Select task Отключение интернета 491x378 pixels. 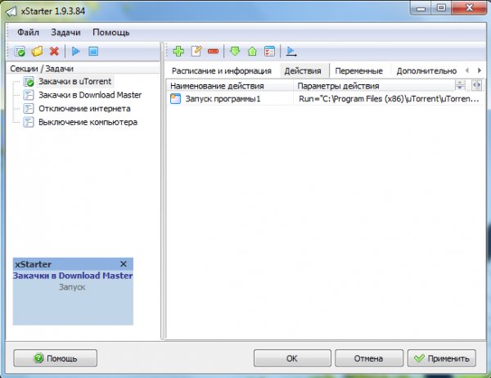(x=84, y=109)
